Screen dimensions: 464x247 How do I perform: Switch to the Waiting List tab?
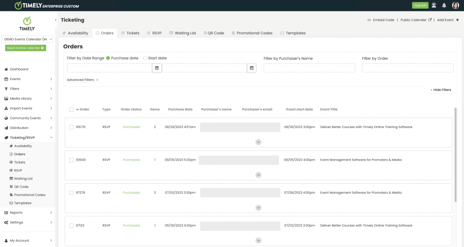[183, 33]
